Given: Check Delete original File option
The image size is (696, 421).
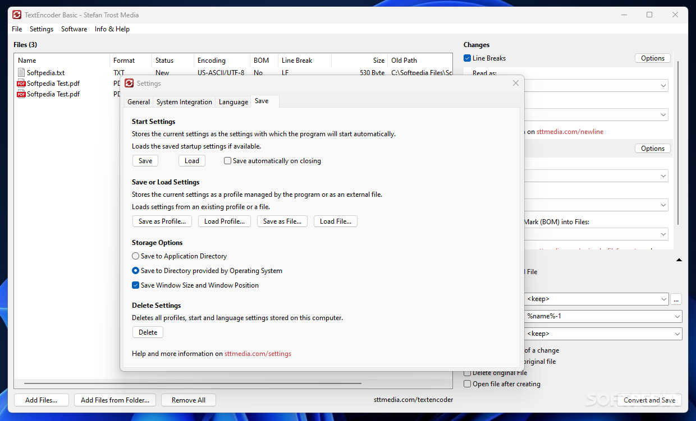Looking at the screenshot, I should coord(468,373).
